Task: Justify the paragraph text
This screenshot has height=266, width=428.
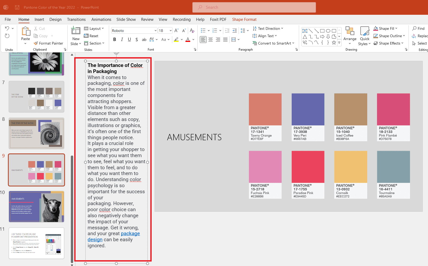Action: pyautogui.click(x=225, y=40)
